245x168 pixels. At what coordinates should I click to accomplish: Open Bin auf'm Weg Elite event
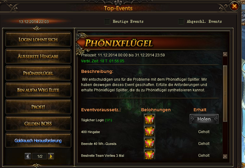(38, 90)
